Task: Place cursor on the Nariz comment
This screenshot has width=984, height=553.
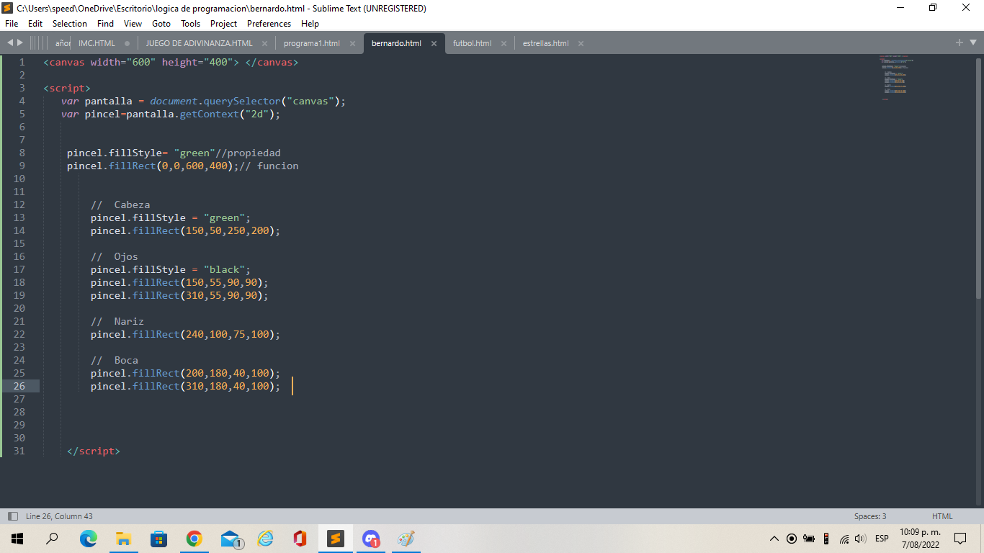Action: [x=117, y=321]
